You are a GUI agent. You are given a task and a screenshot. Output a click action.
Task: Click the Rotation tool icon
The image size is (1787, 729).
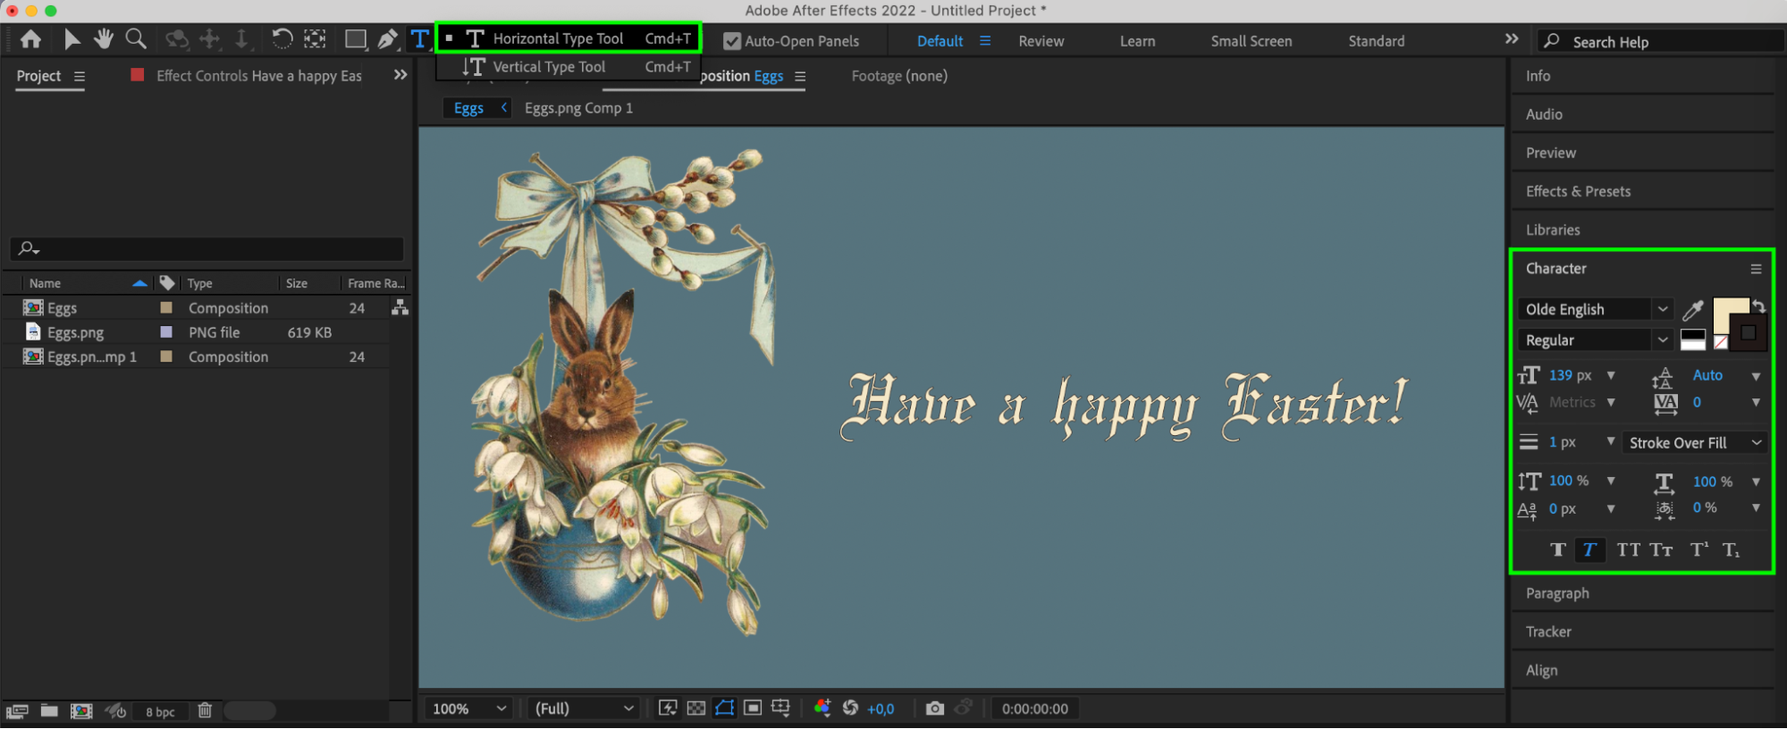[x=282, y=39]
